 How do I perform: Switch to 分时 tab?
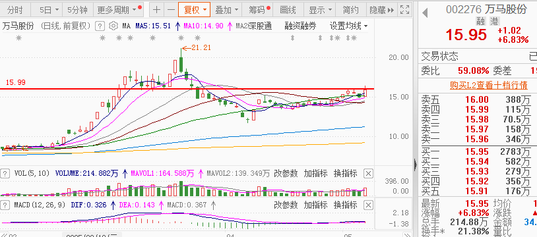[15, 10]
